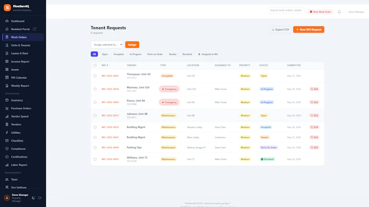Viewport: 369px width, 207px height.
Task: Check the WO-2026-0041 row checkbox
Action: 95,159
